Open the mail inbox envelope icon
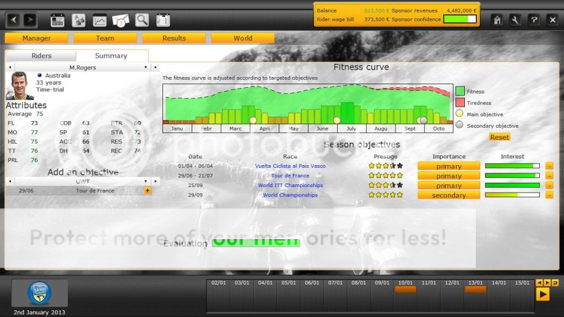564x317 pixels. (121, 20)
